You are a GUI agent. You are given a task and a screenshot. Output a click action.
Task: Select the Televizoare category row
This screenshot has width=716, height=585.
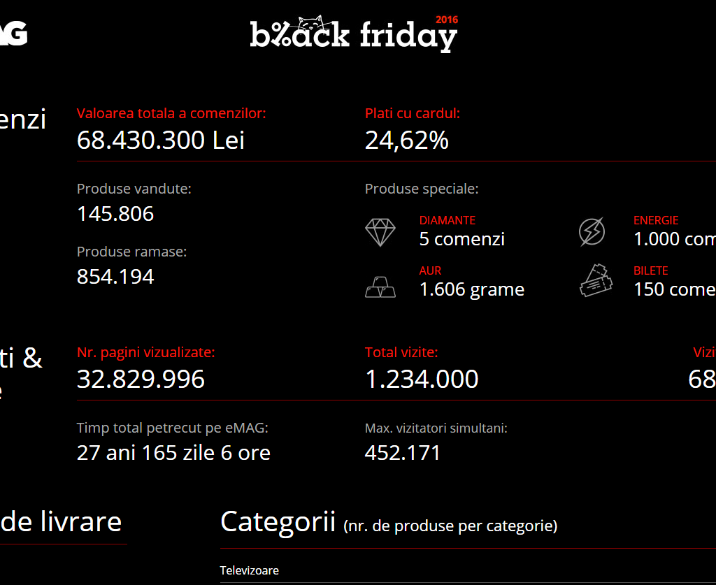pyautogui.click(x=250, y=570)
